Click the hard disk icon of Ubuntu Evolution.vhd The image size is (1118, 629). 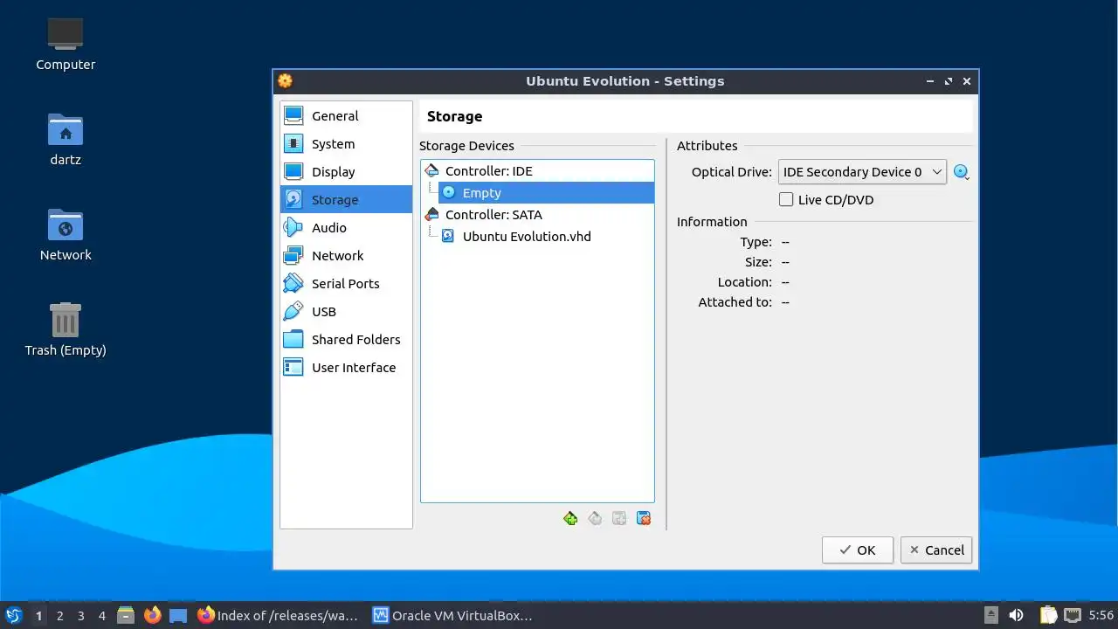point(448,236)
